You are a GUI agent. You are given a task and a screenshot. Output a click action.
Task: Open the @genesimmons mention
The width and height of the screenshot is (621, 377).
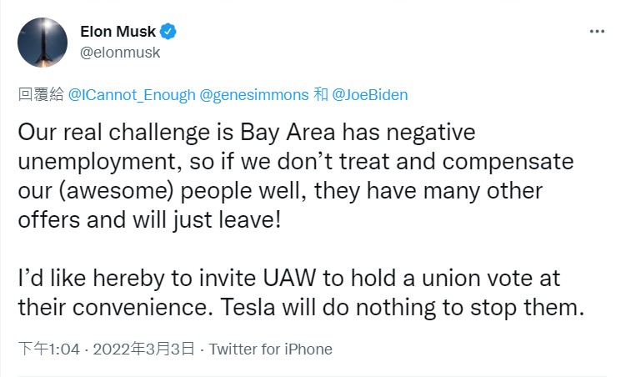pos(254,95)
